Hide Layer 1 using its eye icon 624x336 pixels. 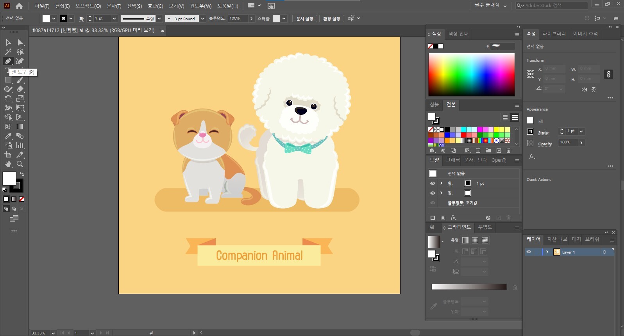[529, 252]
